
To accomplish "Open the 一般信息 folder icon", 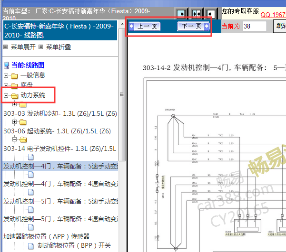I will tap(14, 76).
